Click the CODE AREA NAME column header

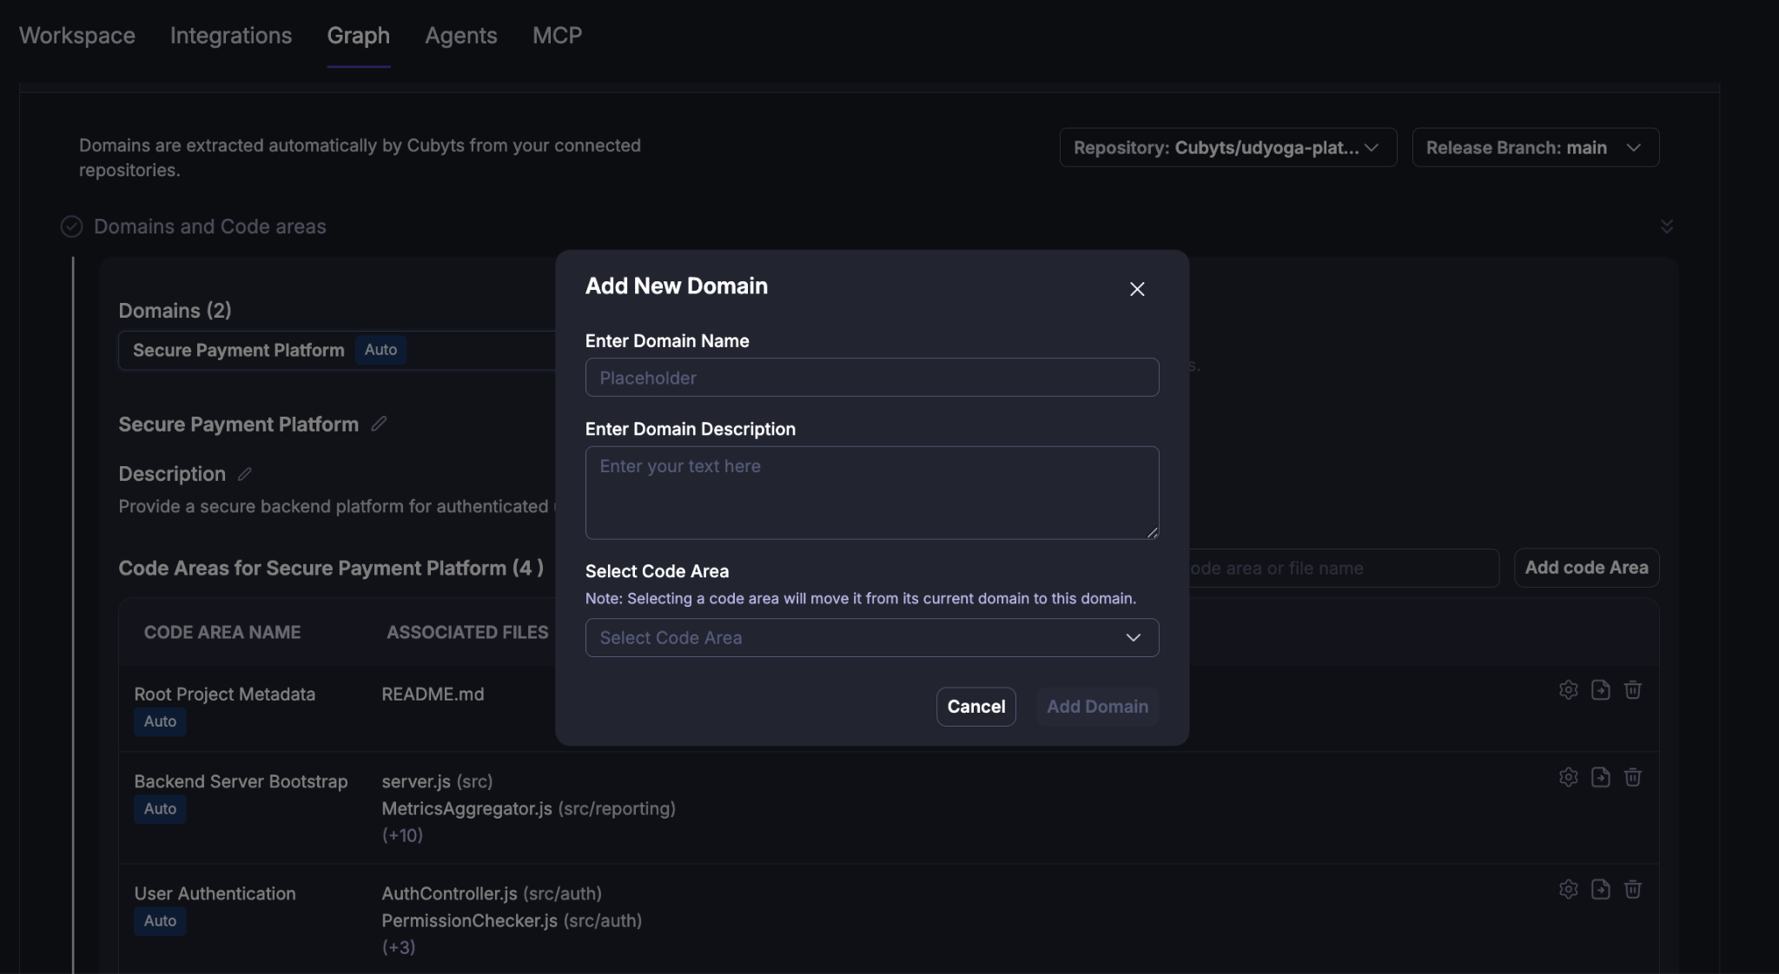tap(222, 632)
